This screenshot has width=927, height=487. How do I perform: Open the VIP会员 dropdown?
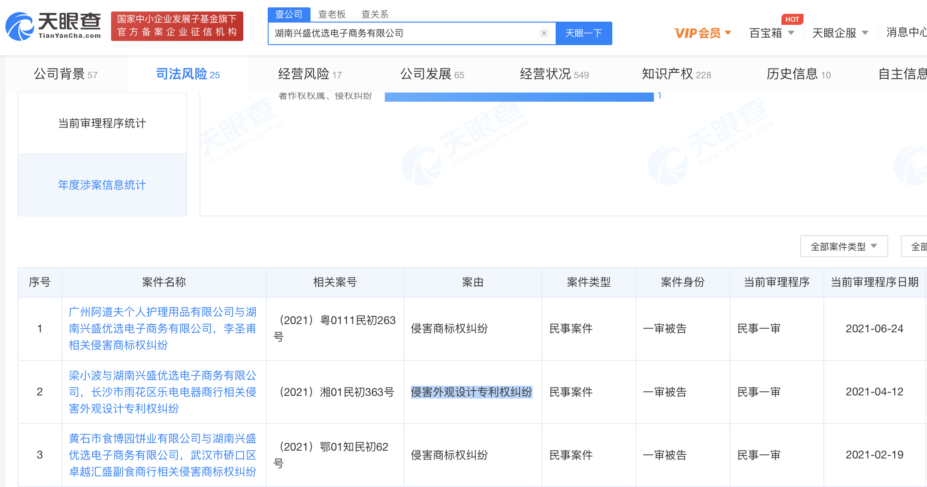(703, 33)
